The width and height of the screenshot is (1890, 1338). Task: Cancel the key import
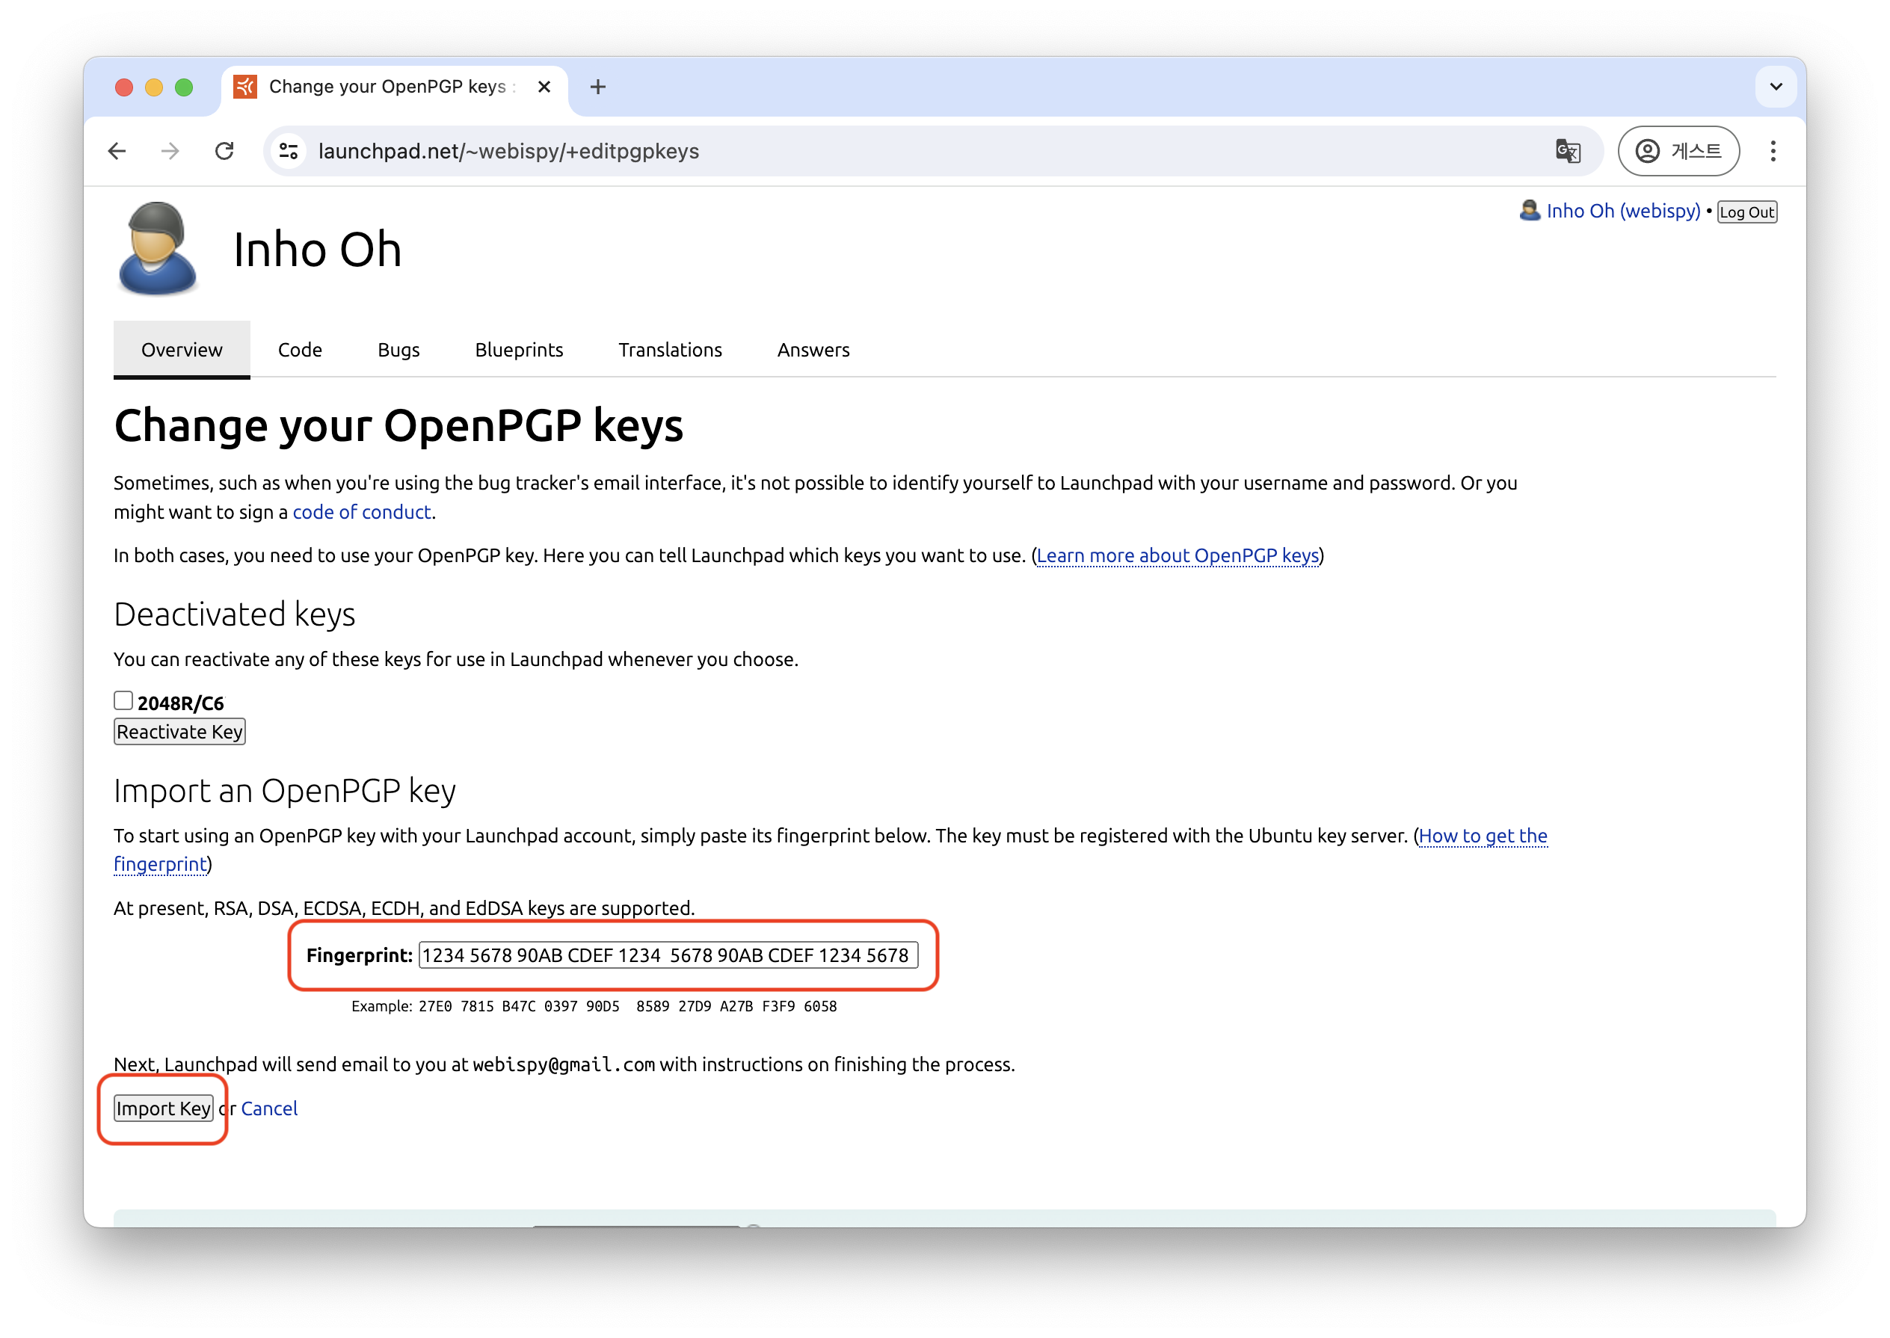point(269,1109)
